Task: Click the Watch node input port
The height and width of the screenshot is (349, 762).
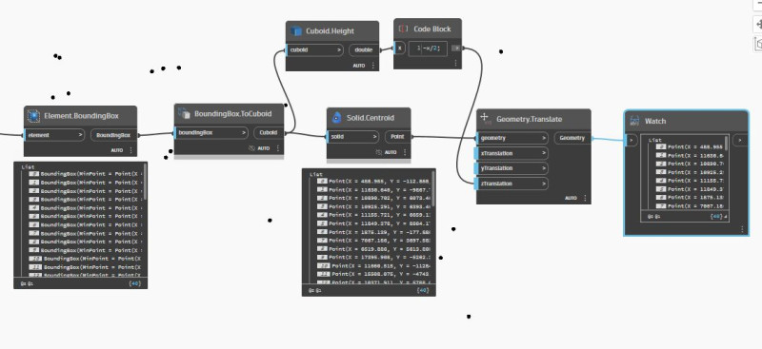Action: tap(631, 141)
